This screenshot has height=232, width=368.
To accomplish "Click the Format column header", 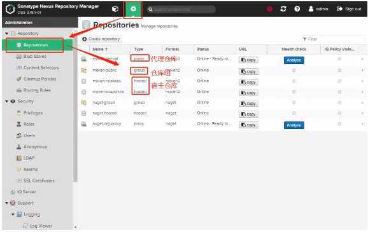I will 172,49.
